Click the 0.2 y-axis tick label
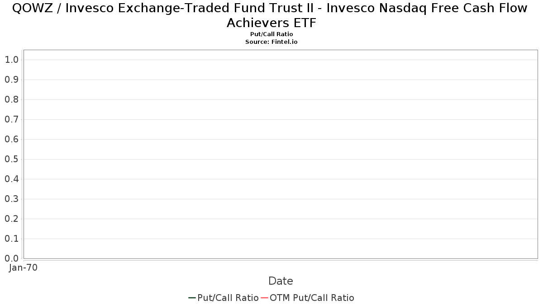The width and height of the screenshot is (543, 305). pos(11,219)
